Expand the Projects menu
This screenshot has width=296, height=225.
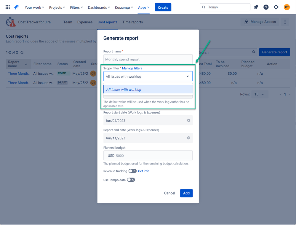[57, 7]
